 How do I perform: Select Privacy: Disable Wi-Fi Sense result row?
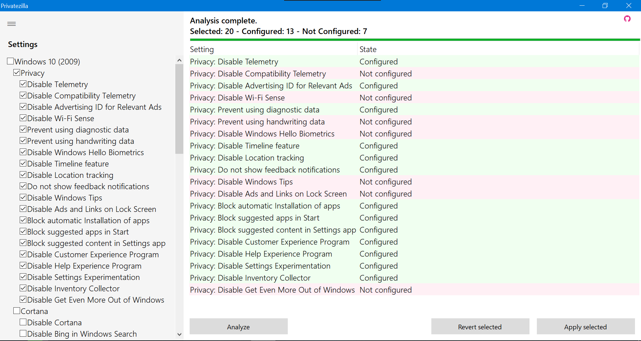[414, 98]
